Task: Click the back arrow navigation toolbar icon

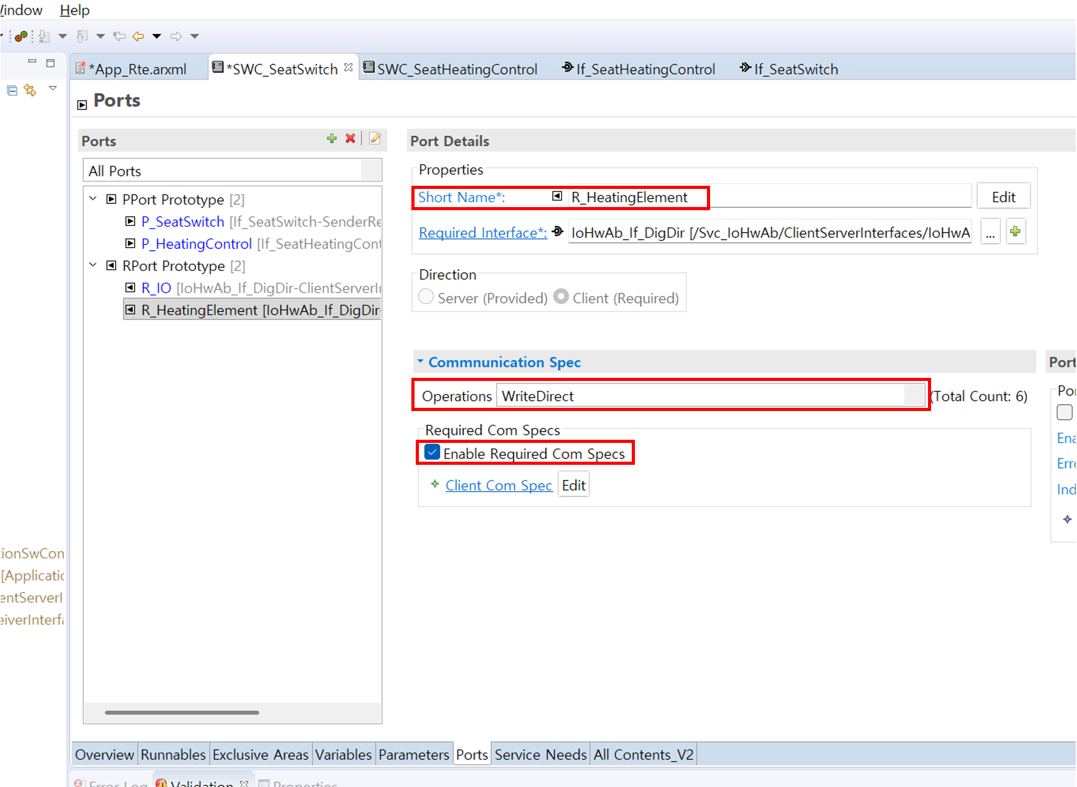Action: coord(138,36)
